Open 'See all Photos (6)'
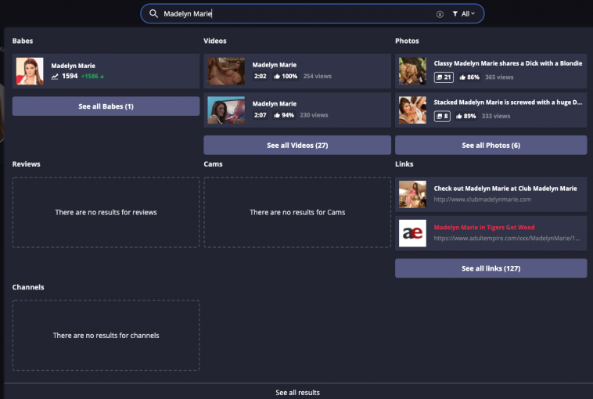The height and width of the screenshot is (399, 593). pos(491,146)
